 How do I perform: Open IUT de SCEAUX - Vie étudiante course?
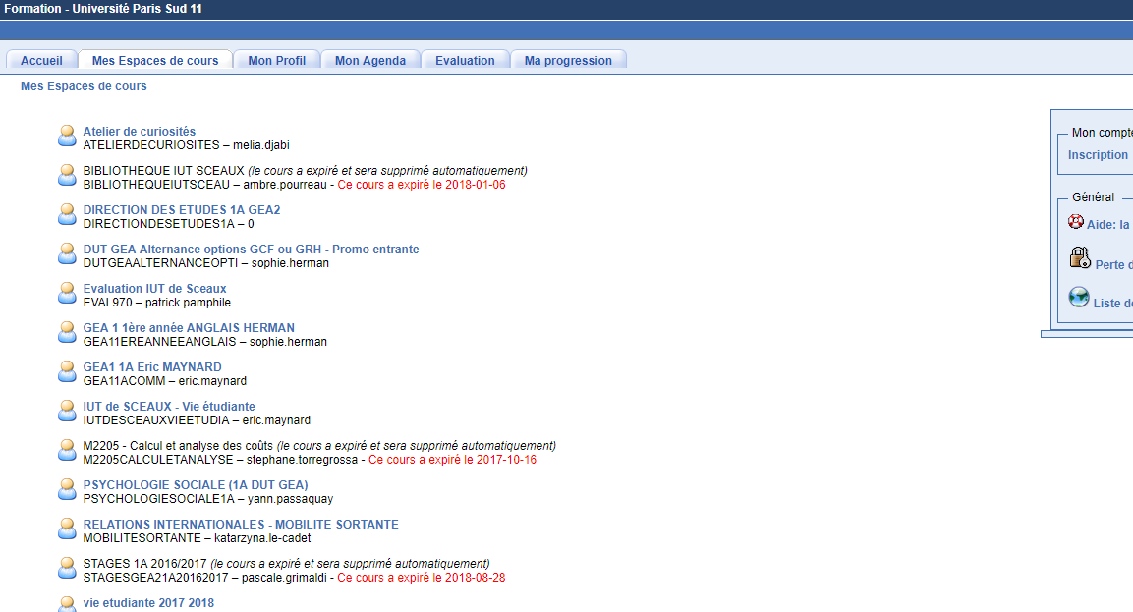pos(169,407)
